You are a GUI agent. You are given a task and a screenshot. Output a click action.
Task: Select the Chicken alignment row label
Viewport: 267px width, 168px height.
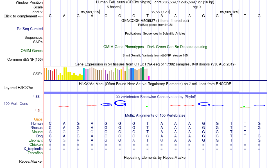coord(36,144)
